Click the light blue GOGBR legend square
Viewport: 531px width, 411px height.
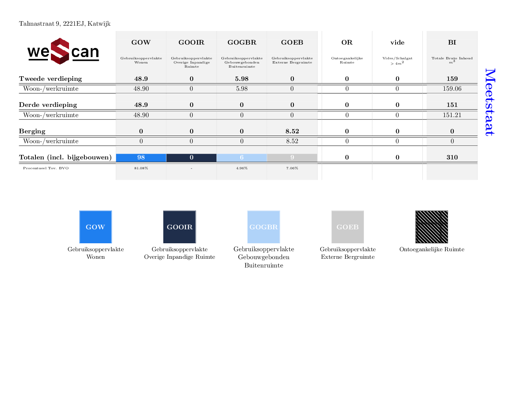tap(264, 227)
